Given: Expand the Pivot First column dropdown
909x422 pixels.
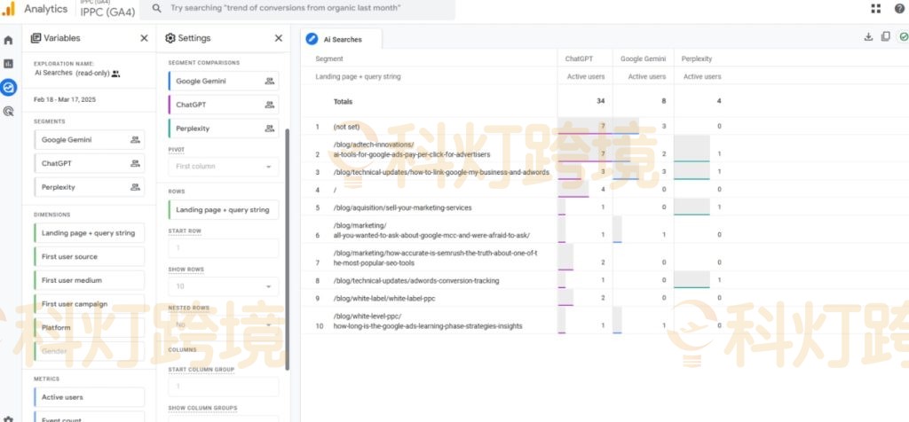Looking at the screenshot, I should tap(223, 167).
